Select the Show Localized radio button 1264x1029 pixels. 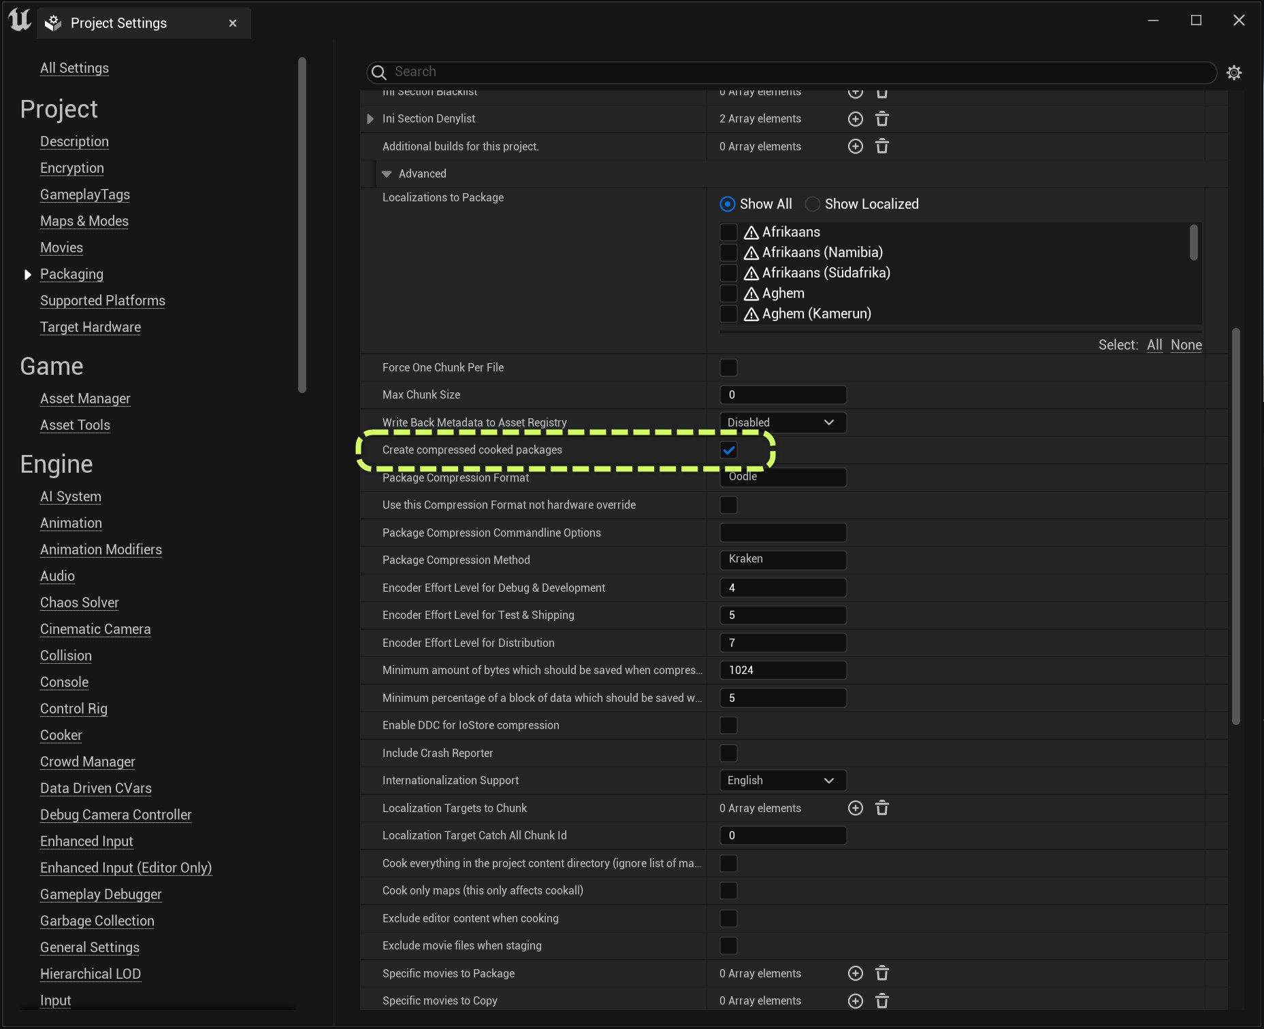pos(813,204)
